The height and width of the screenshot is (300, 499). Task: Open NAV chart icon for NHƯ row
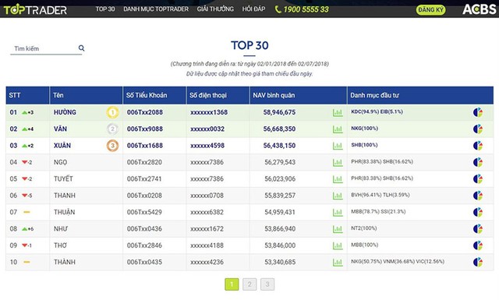[338, 229]
